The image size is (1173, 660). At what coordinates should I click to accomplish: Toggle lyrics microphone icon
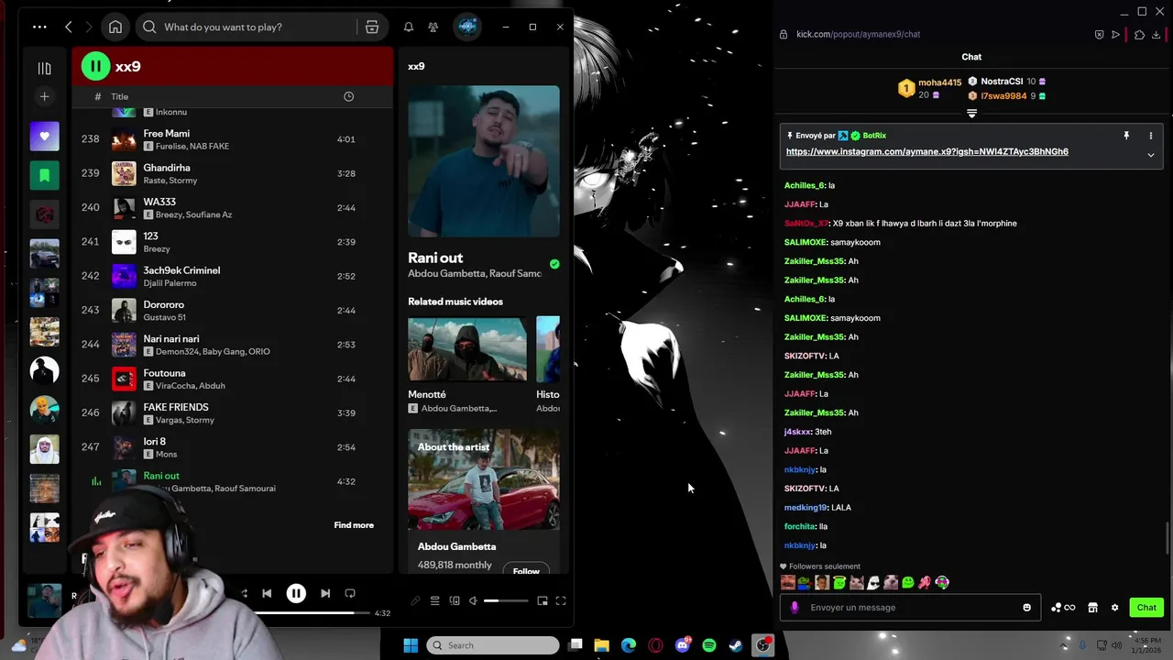[x=415, y=601]
